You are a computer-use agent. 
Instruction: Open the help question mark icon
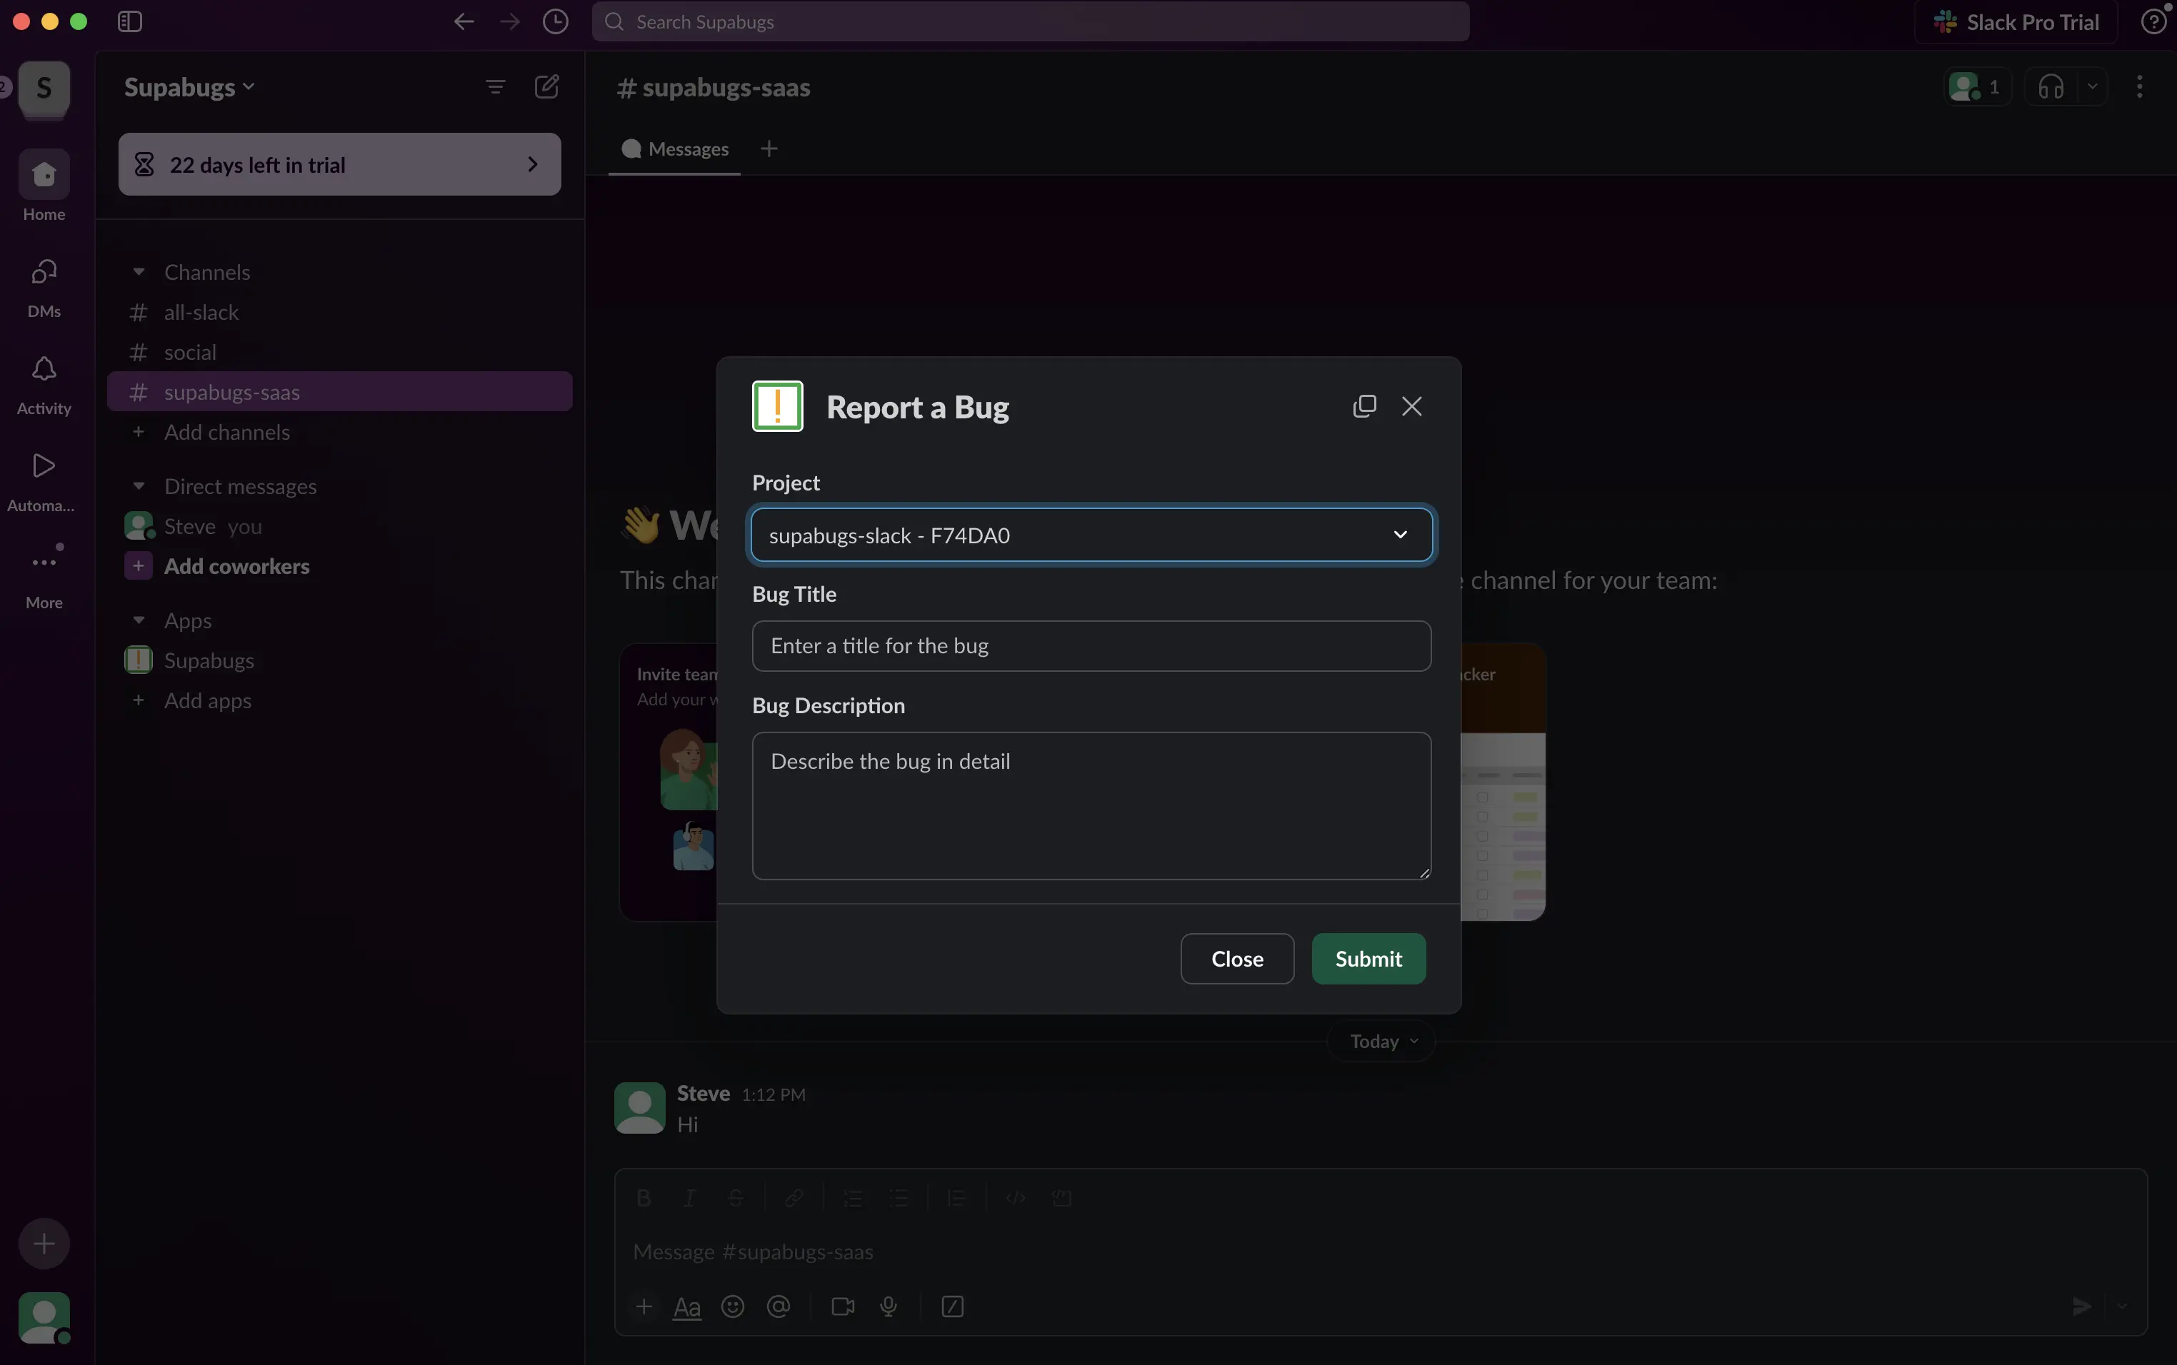[x=2153, y=21]
